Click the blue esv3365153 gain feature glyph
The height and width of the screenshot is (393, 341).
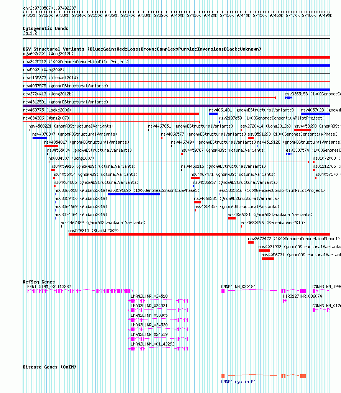coord(289,98)
